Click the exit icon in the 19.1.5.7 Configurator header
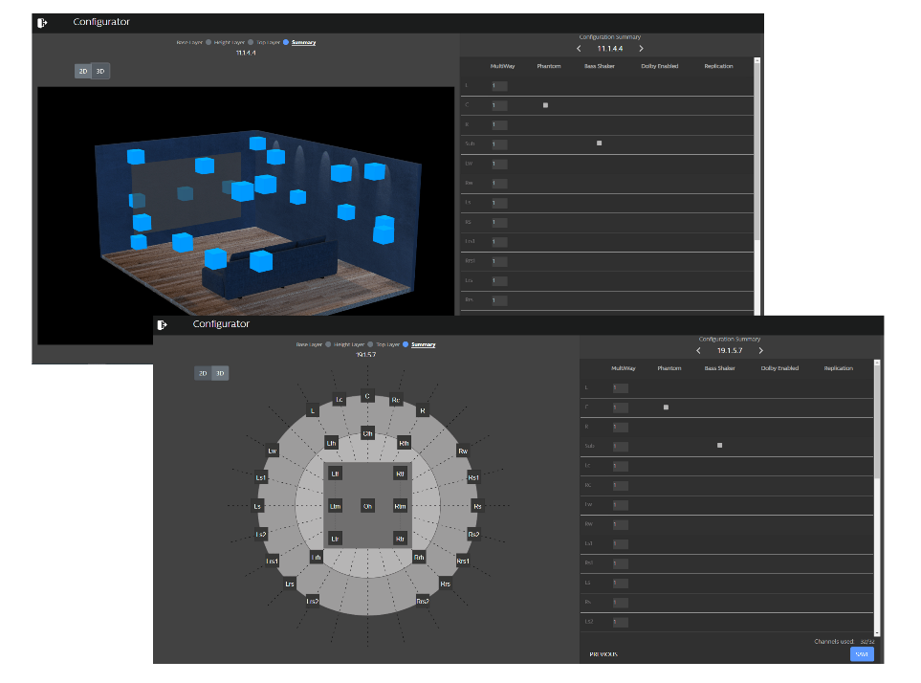Screen dimensions: 921x683 (x=163, y=324)
